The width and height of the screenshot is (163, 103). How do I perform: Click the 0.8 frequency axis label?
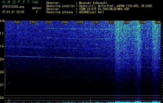point(2,72)
